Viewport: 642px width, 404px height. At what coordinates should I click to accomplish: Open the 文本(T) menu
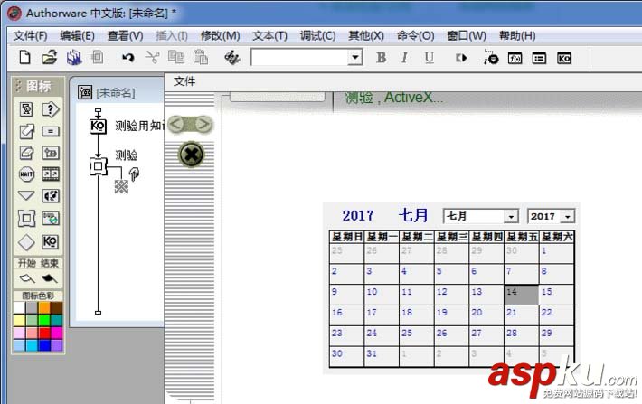[269, 36]
